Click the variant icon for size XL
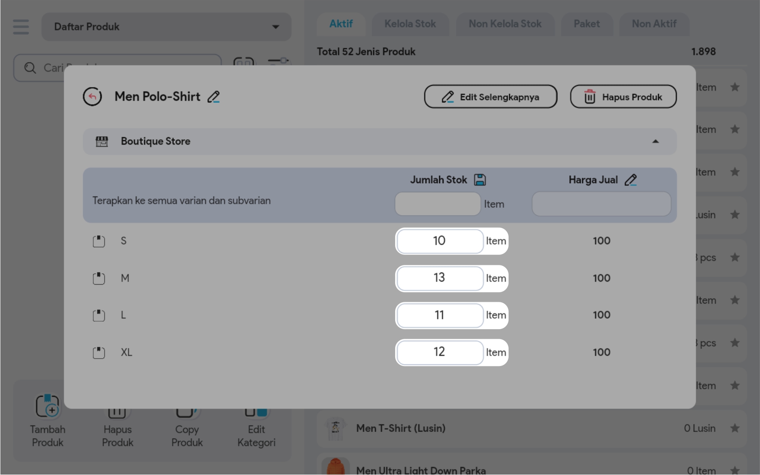This screenshot has width=760, height=475. coord(99,352)
